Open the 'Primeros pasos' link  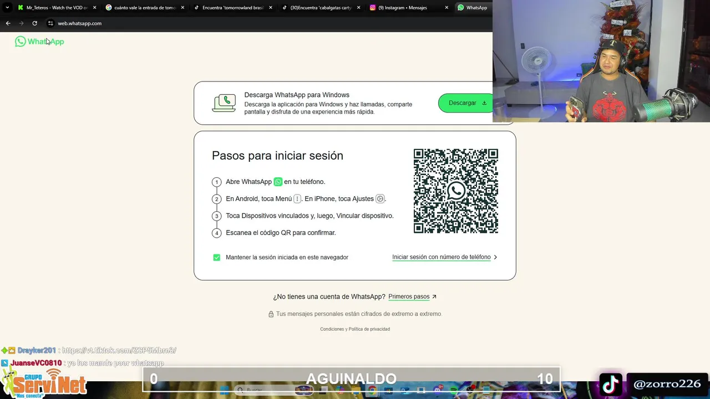coord(409,296)
